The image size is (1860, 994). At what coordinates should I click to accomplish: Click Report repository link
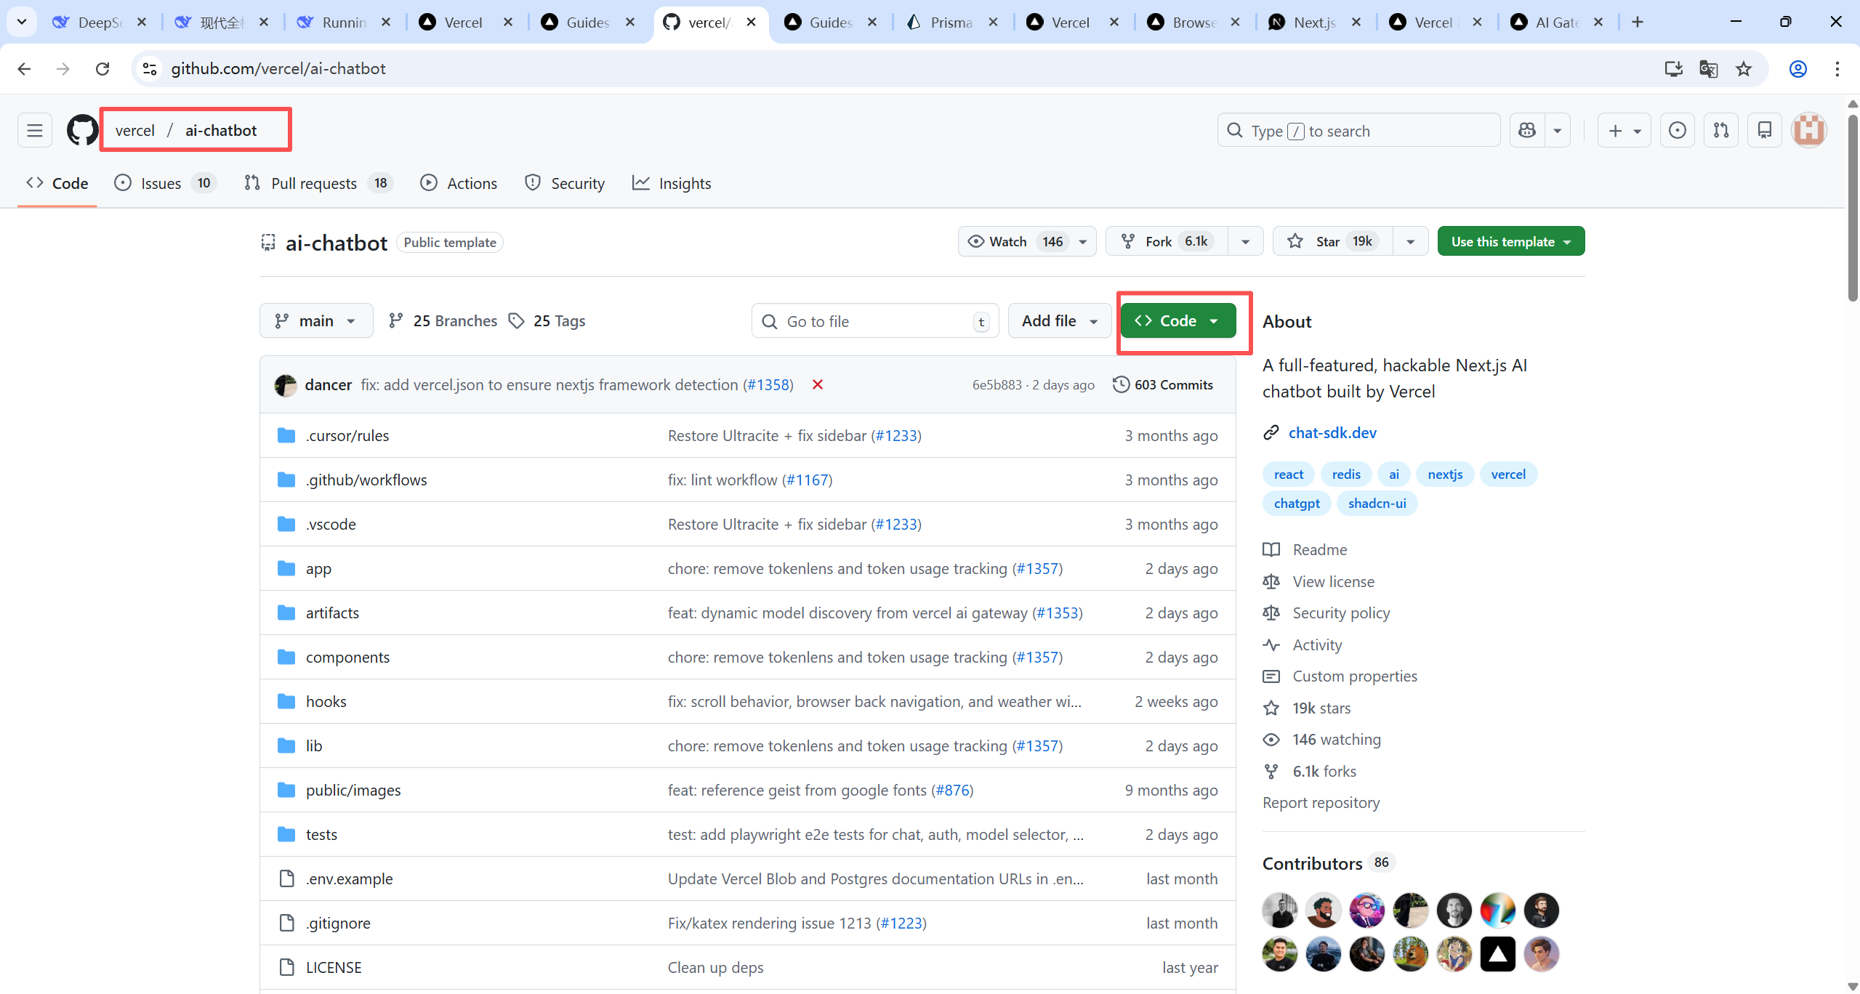coord(1321,803)
